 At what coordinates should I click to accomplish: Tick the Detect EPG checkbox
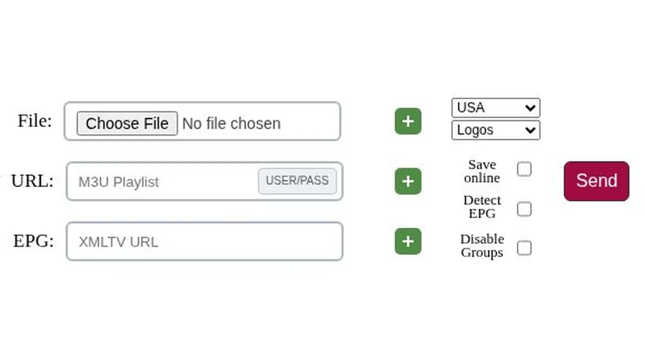524,209
